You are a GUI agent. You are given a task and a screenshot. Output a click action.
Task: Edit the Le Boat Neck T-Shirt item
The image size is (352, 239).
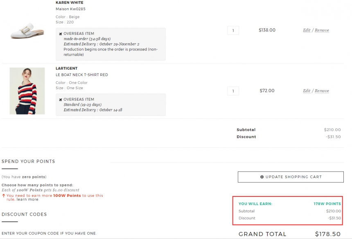[307, 91]
